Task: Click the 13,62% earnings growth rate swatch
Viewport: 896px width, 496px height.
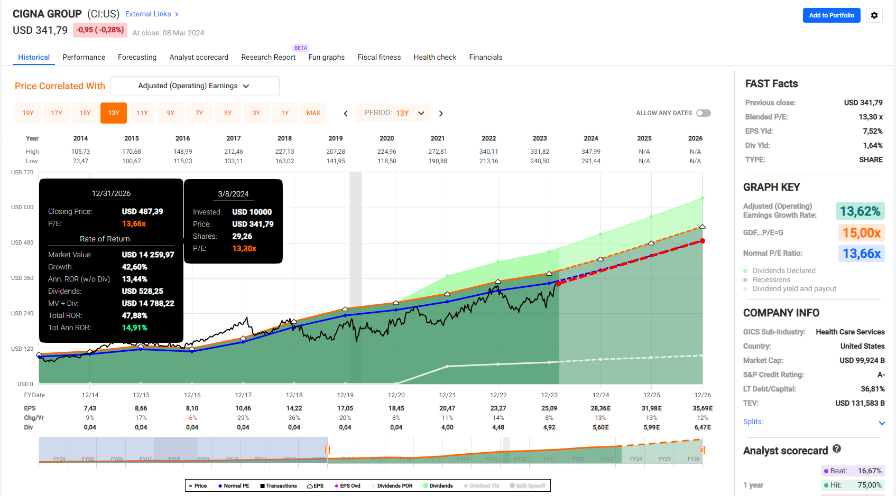Action: point(860,211)
